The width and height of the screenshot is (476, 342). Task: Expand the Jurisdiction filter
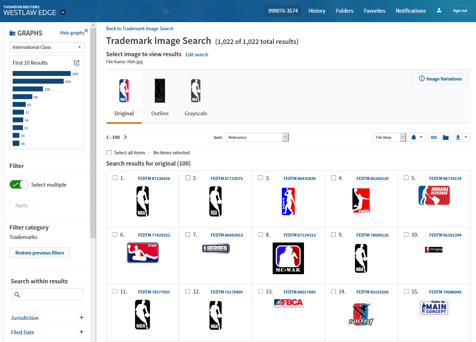pos(82,317)
